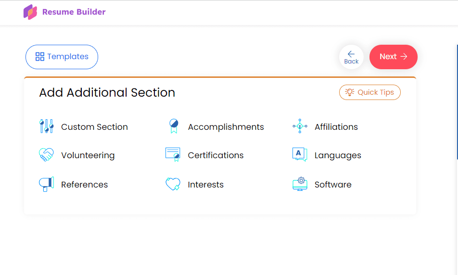Show the Quick Tips panel
Viewport: 458px width, 275px height.
point(369,92)
